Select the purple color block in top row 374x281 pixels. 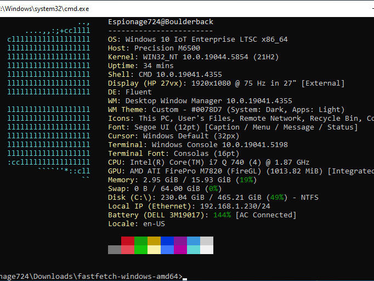click(180, 241)
